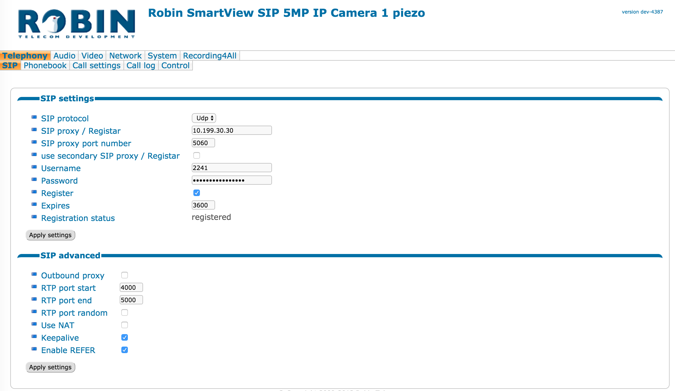Click the bullet icon next to Outbound proxy
The width and height of the screenshot is (675, 391).
[34, 274]
